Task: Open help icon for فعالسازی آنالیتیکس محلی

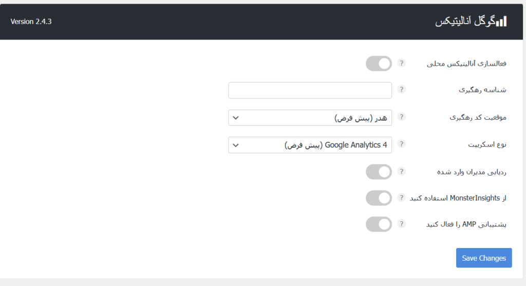Action: point(401,63)
